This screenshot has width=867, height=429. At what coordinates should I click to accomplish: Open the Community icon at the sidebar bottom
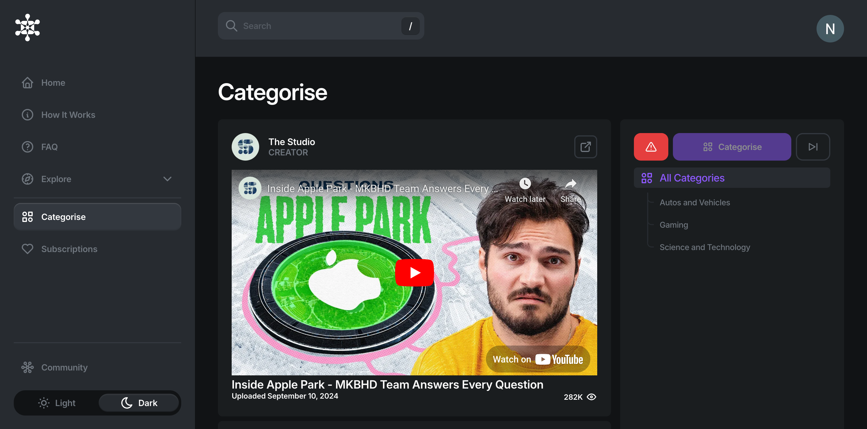click(x=28, y=367)
